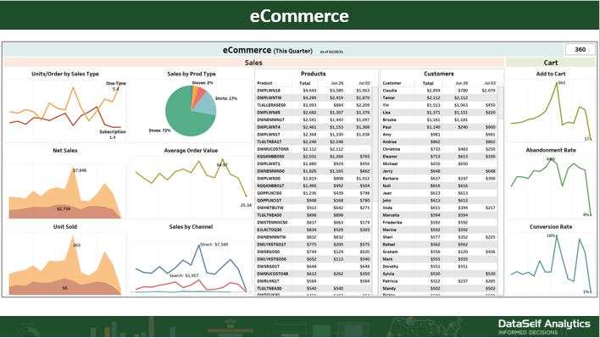Select customer row Mandy

(439, 288)
